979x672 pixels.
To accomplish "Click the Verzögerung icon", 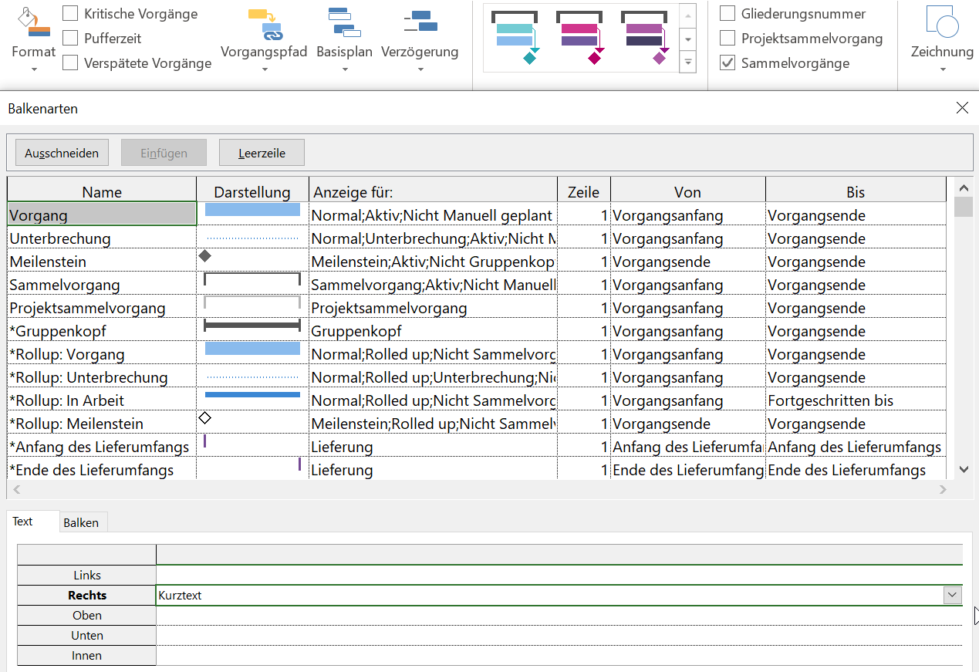I will click(x=420, y=22).
